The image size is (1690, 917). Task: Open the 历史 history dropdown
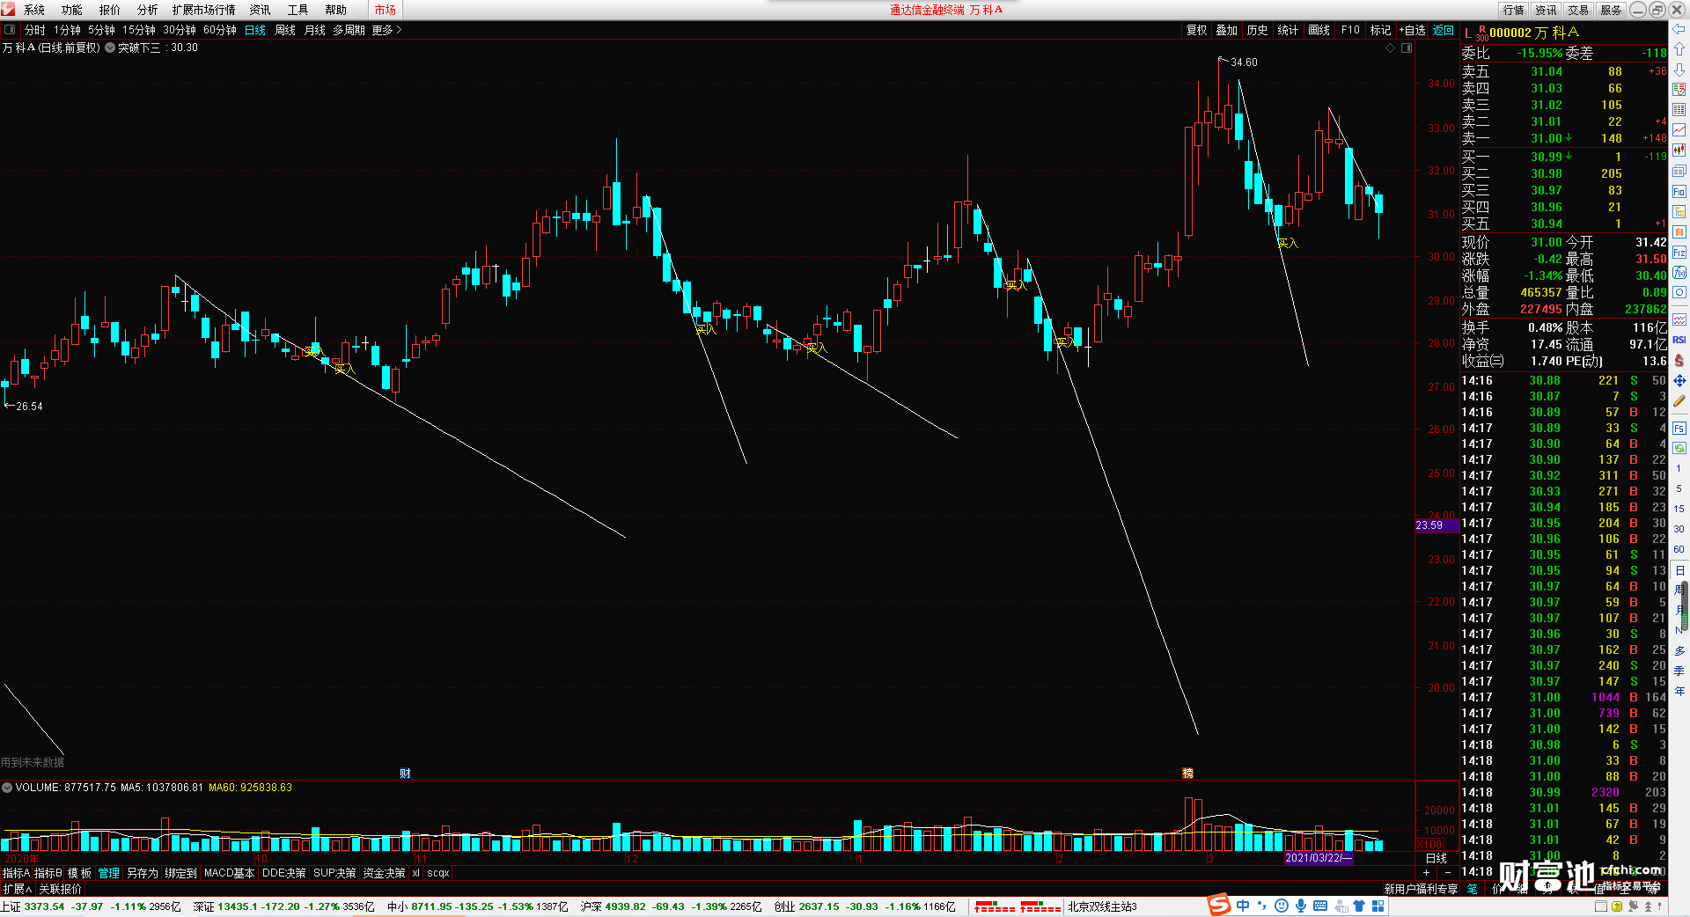(x=1257, y=30)
